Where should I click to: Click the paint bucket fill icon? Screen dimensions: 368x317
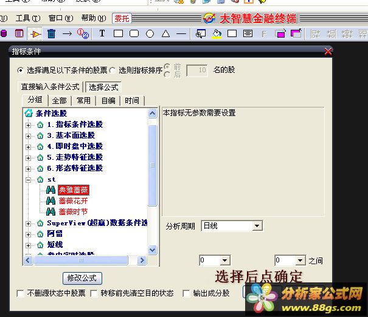point(217,34)
